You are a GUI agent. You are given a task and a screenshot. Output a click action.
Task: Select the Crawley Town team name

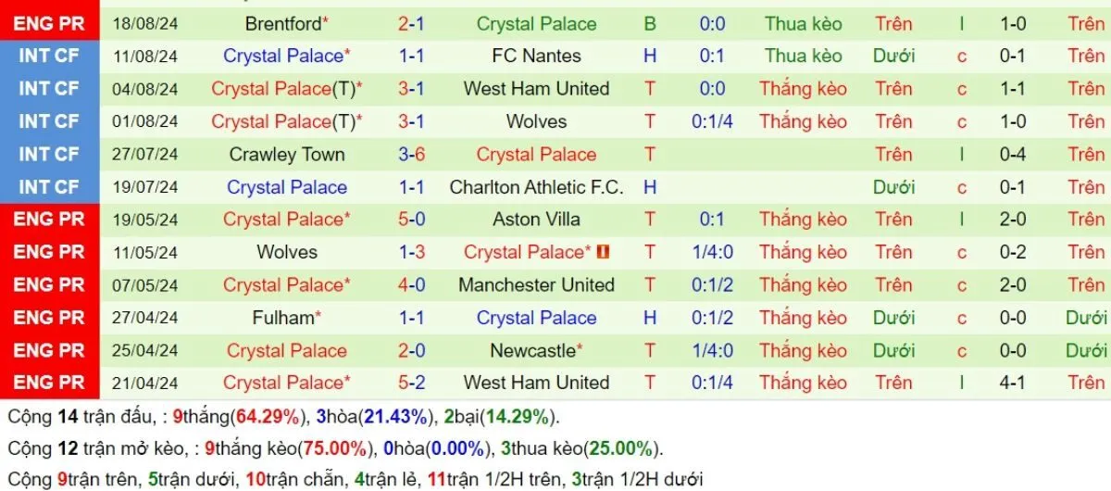pos(286,155)
